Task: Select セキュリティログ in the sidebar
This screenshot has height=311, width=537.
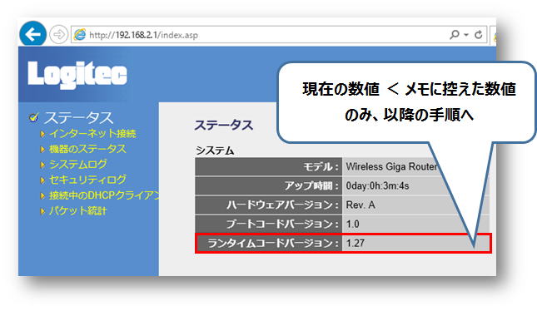Action: coord(87,180)
